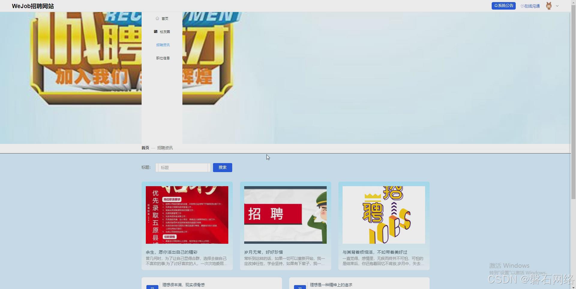The height and width of the screenshot is (289, 576).
Task: Click the 岁月无常 article image thumbnail
Action: (x=285, y=215)
